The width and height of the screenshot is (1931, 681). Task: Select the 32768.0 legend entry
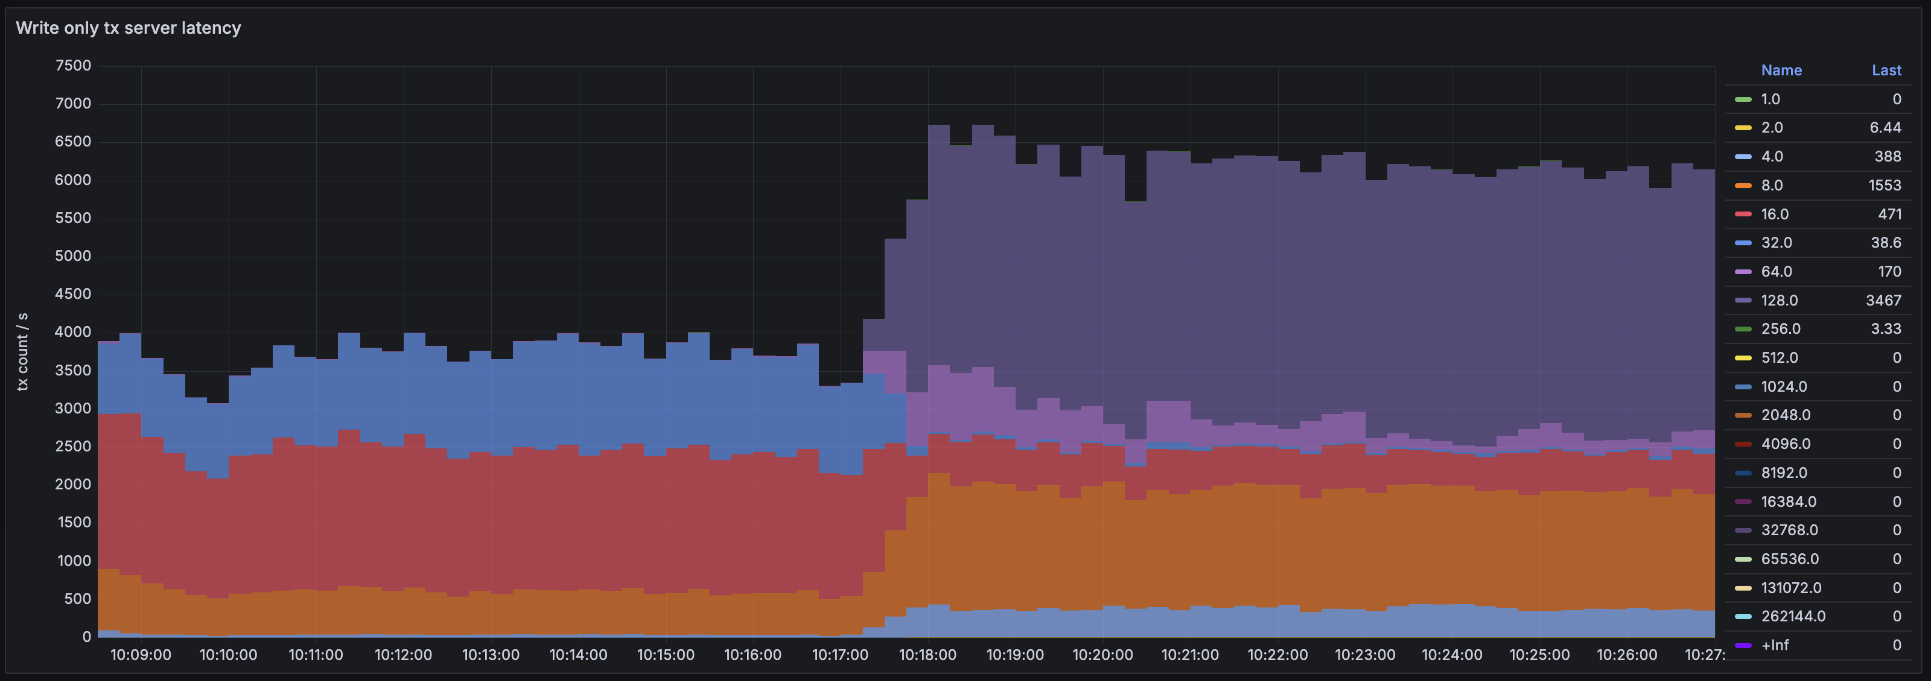1789,530
